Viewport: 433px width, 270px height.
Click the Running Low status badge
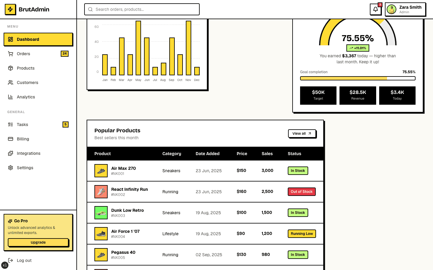click(302, 234)
